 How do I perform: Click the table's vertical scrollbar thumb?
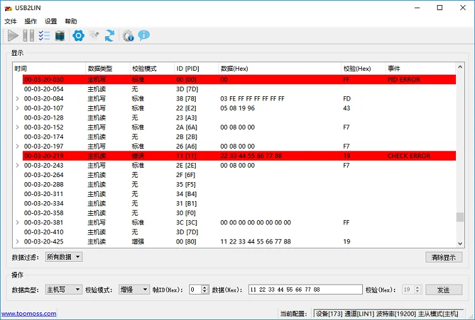point(460,217)
